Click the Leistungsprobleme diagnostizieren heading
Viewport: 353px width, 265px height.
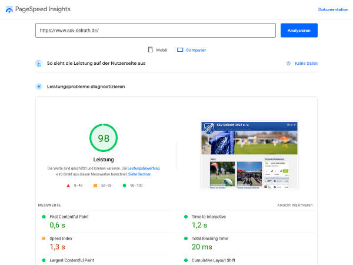pyautogui.click(x=86, y=87)
